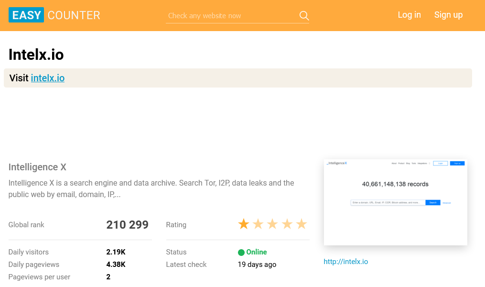Click the 'Pageviews per user' label

point(39,277)
